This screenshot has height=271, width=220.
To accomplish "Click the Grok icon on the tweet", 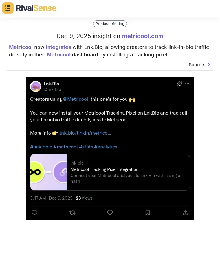I will (x=179, y=84).
